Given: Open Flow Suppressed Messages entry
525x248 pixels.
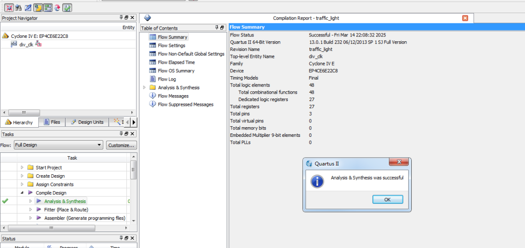Looking at the screenshot, I should (x=185, y=104).
